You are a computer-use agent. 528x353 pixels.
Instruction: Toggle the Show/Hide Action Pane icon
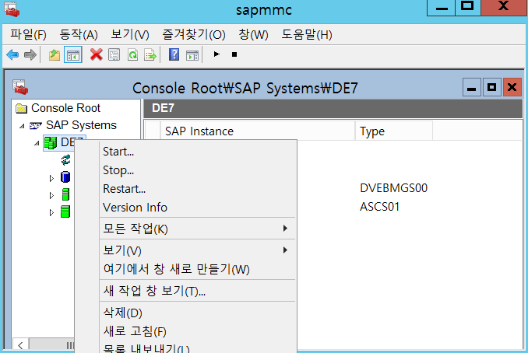point(192,55)
